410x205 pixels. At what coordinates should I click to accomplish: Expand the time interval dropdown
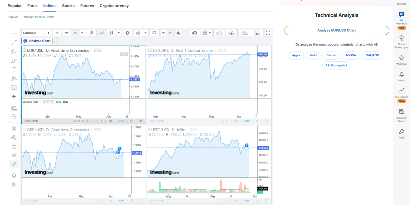(82, 33)
